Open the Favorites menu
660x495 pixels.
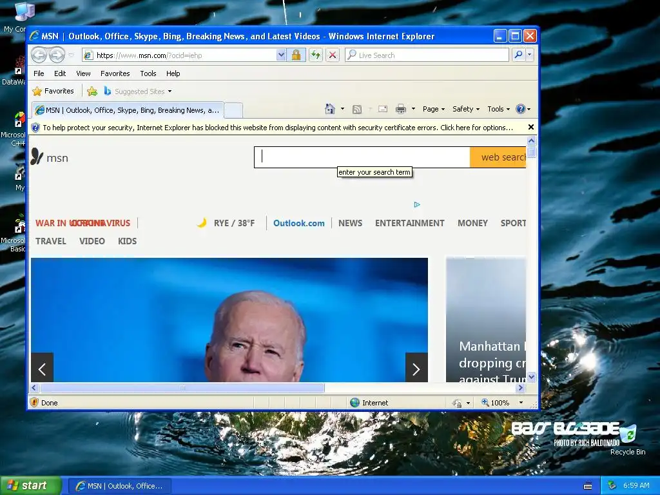point(115,73)
